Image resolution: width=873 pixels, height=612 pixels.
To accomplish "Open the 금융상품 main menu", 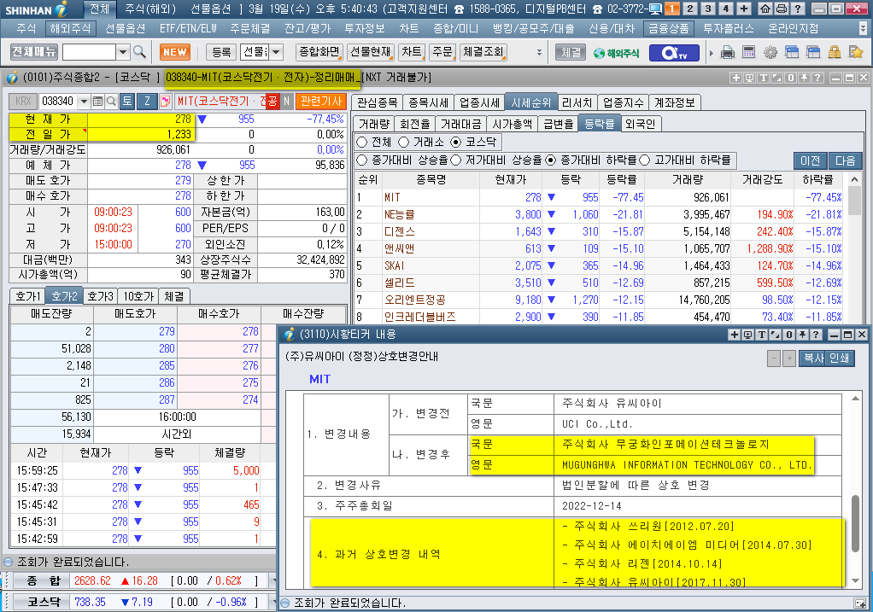I will [669, 28].
